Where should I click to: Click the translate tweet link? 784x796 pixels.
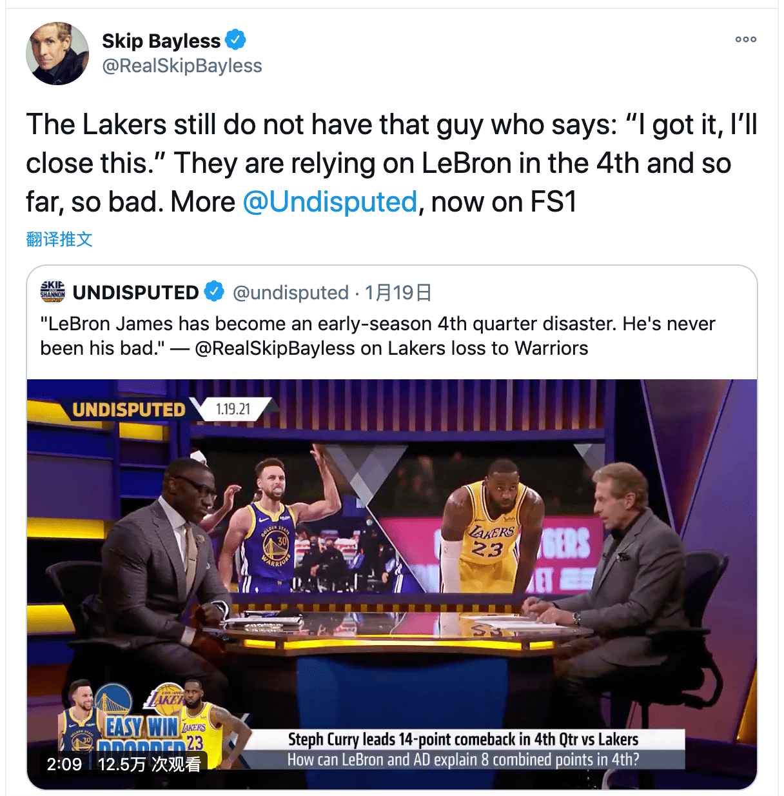59,239
